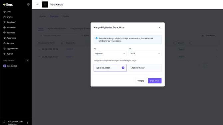Select the .XLS ile Aktar option
Image resolution: width=223 pixels, height=125 pixels.
145,68
